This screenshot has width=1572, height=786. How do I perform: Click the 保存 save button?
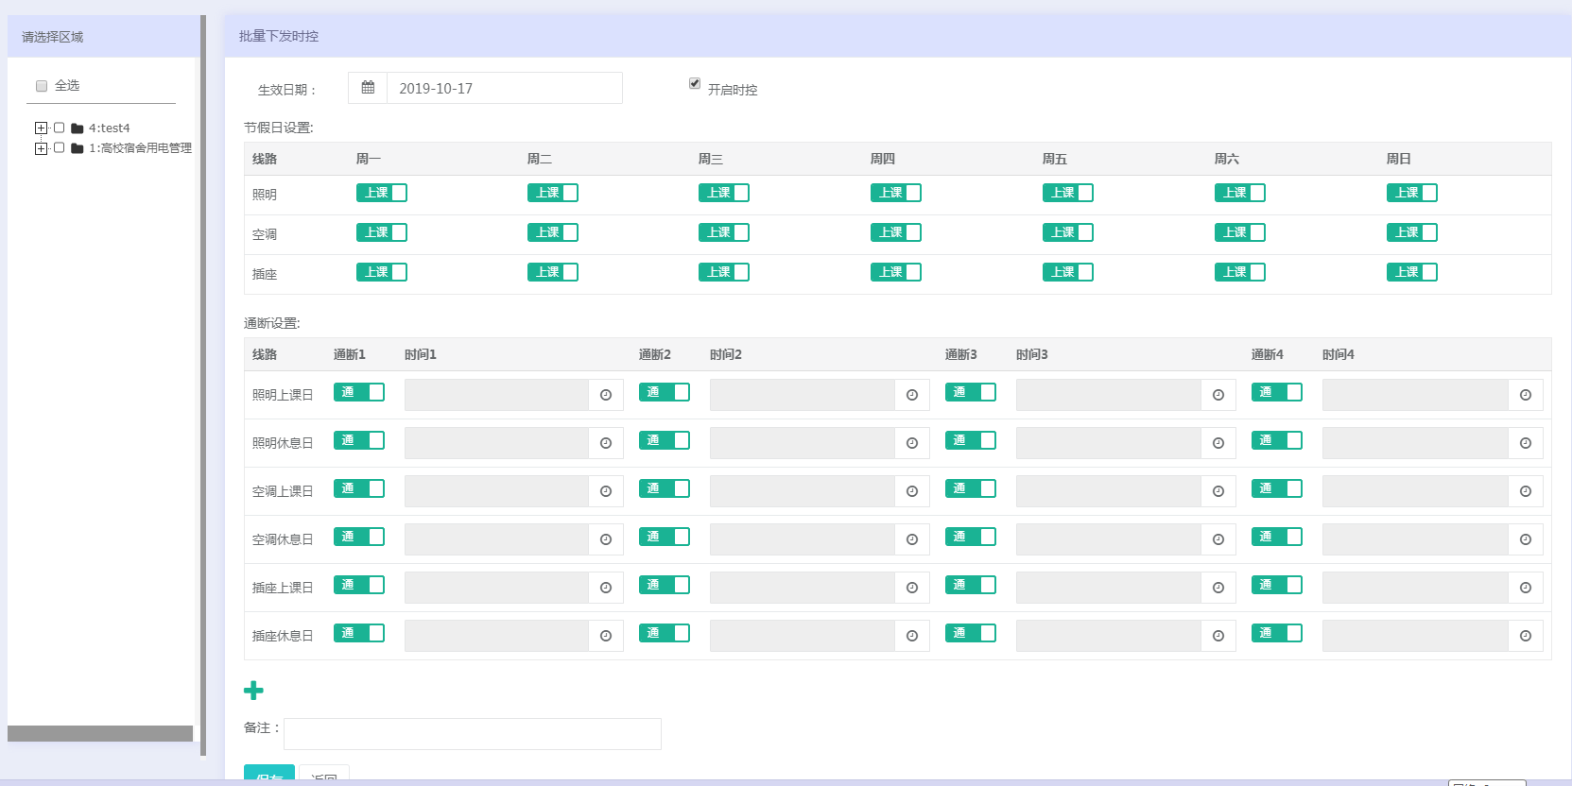tap(269, 775)
